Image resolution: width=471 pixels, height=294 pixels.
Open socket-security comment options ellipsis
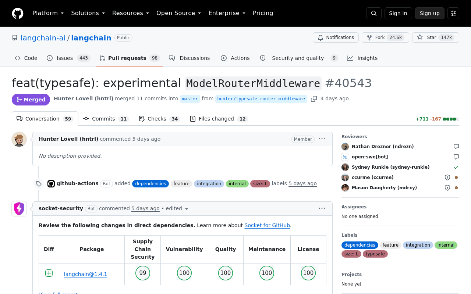pyautogui.click(x=322, y=208)
